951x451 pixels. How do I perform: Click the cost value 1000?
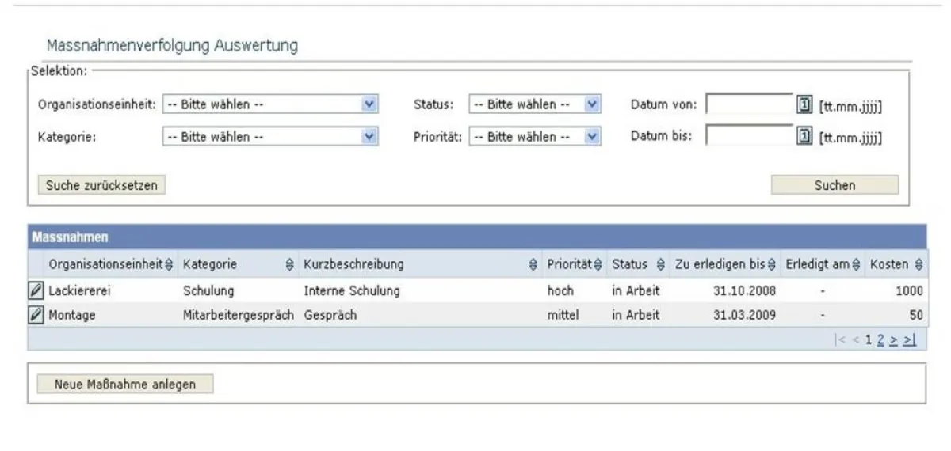(909, 291)
